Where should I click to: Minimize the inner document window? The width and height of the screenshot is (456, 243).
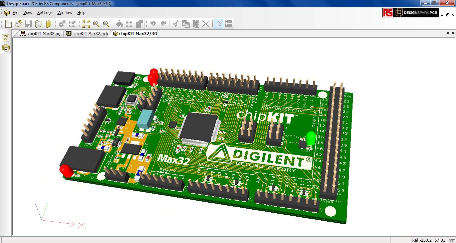(x=442, y=15)
